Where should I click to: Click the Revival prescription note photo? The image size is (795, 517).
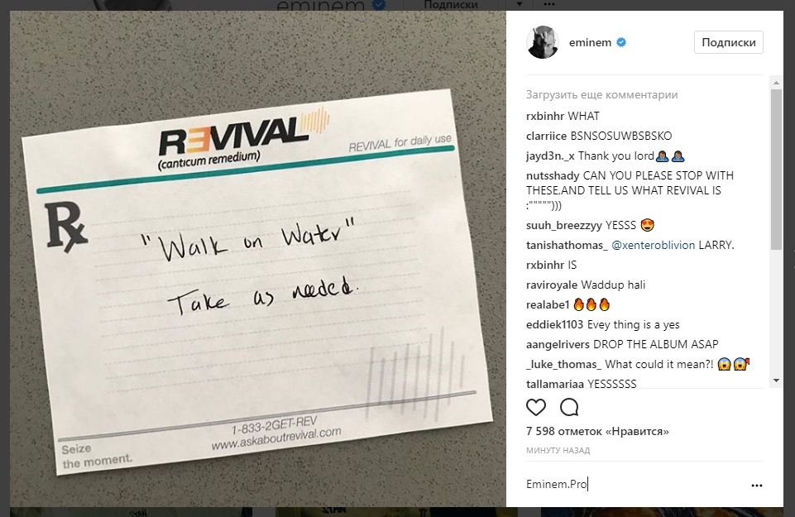pyautogui.click(x=258, y=258)
